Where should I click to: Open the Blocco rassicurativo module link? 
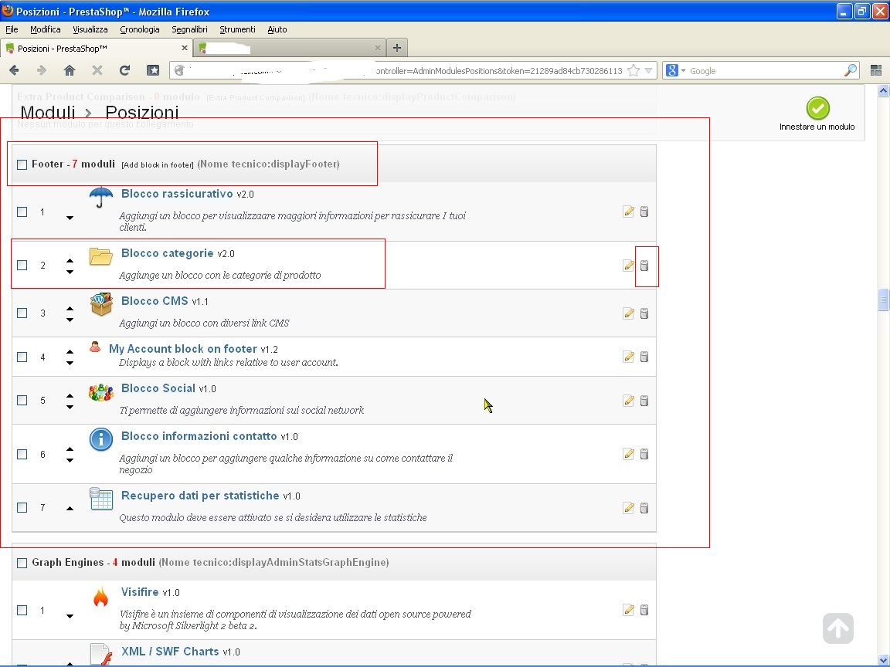(x=177, y=194)
